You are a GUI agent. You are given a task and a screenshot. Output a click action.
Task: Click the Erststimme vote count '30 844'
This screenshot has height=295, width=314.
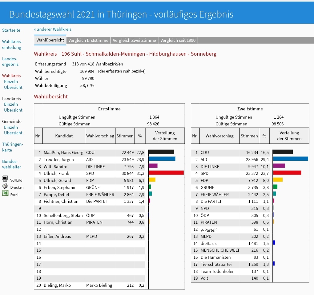(x=127, y=174)
